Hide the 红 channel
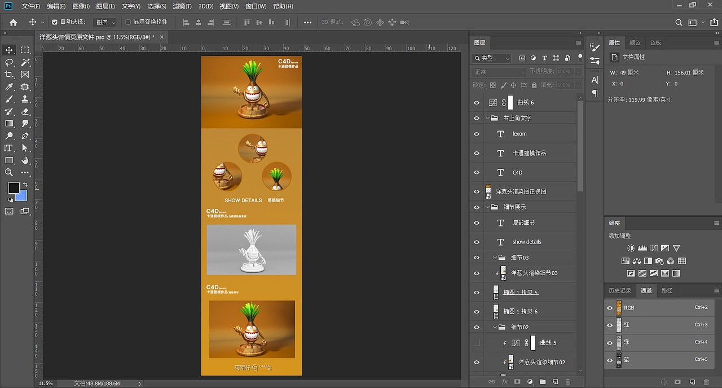Image resolution: width=722 pixels, height=388 pixels. click(610, 325)
